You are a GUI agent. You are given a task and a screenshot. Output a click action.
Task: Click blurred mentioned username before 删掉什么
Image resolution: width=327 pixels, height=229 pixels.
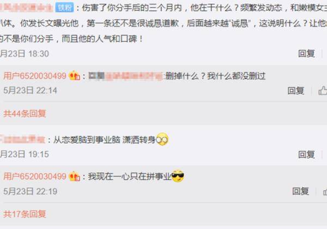[126, 76]
